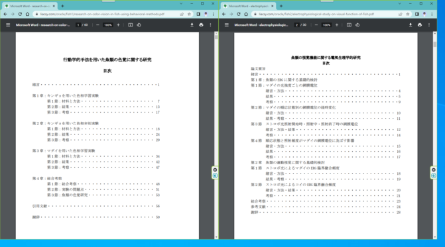Image resolution: width=445 pixels, height=247 pixels.
Task: Open more actions menu in right PDF toolbar
Action: [429, 25]
